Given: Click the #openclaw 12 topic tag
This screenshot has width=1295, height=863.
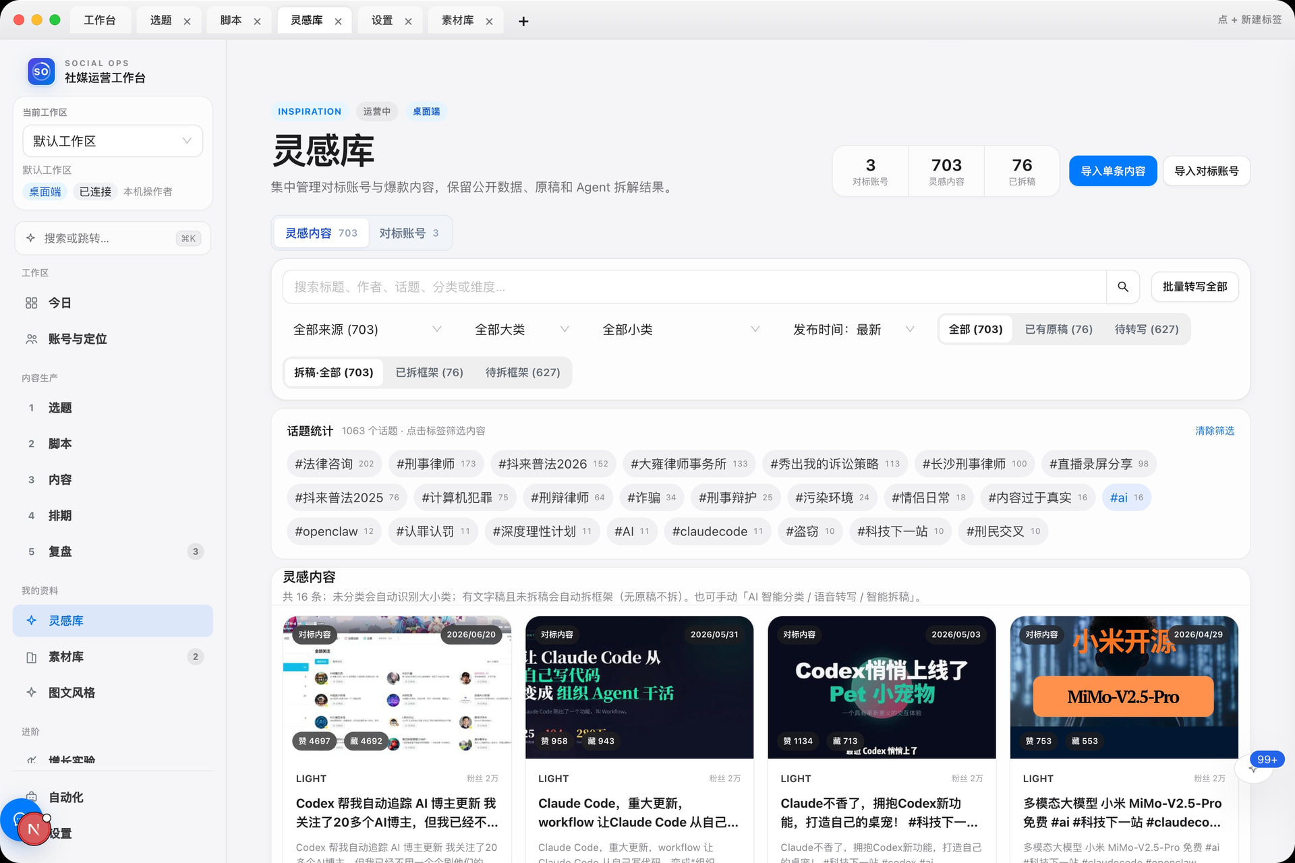Looking at the screenshot, I should pyautogui.click(x=334, y=531).
